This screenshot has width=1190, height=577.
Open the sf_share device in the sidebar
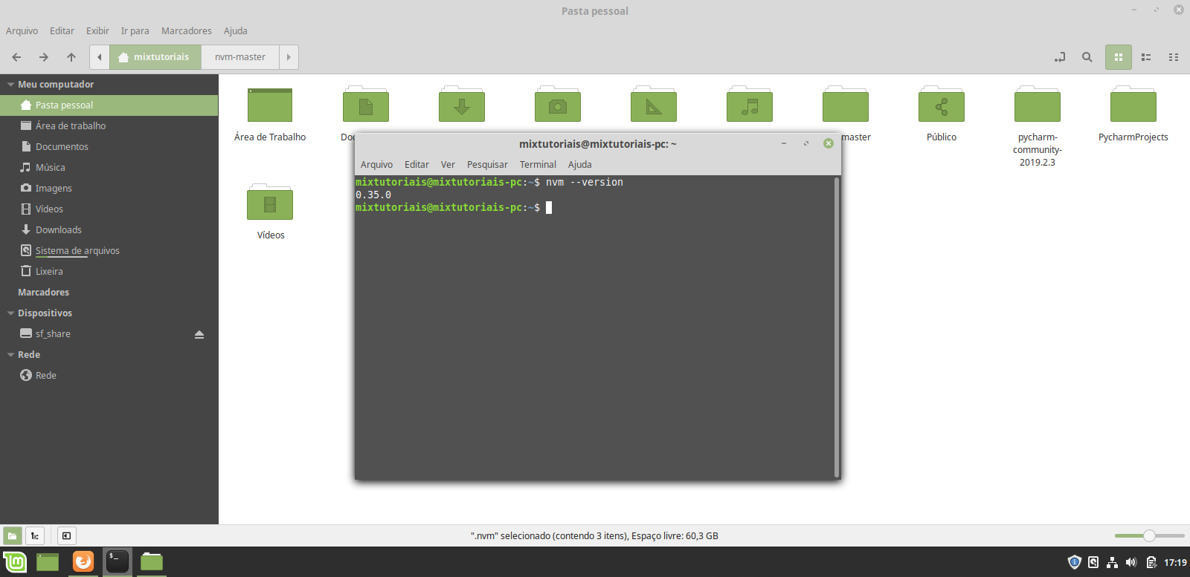pos(53,334)
